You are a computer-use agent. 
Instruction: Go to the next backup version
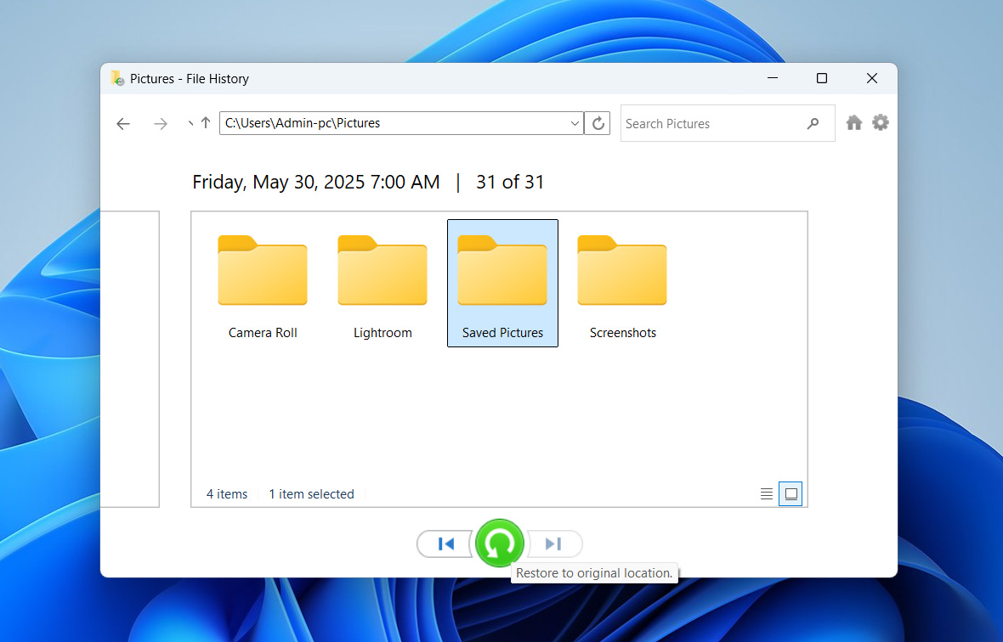pyautogui.click(x=554, y=543)
